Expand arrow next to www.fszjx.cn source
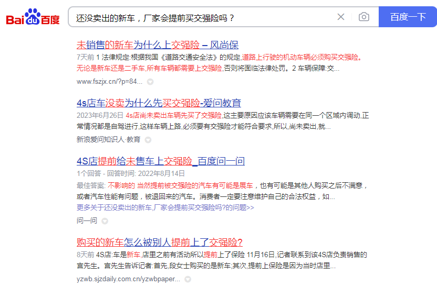Viewport: 437px width, 287px height. tap(150, 82)
